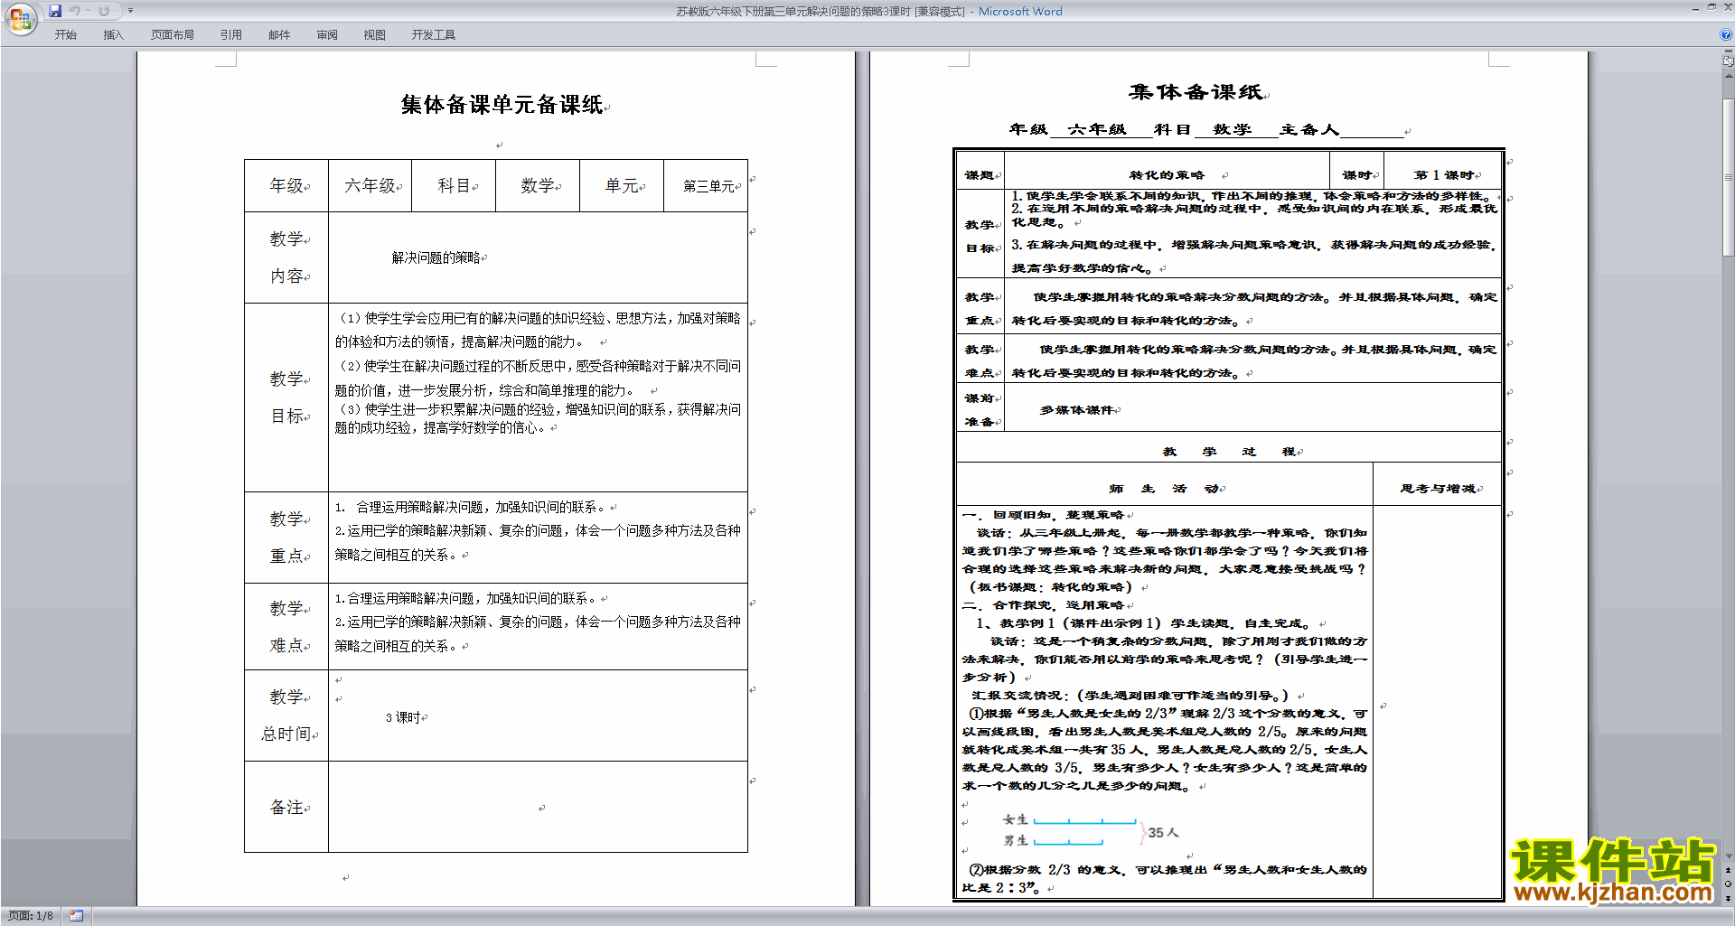Image resolution: width=1735 pixels, height=926 pixels.
Task: Click the 35人 label in line diagram
Action: coord(1163,833)
